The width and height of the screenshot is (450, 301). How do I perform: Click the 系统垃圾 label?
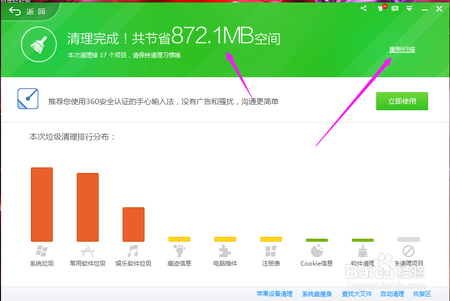(x=42, y=264)
